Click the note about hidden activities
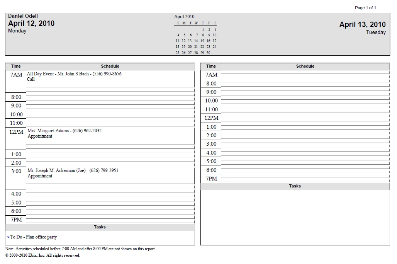The image size is (397, 264). 79,249
